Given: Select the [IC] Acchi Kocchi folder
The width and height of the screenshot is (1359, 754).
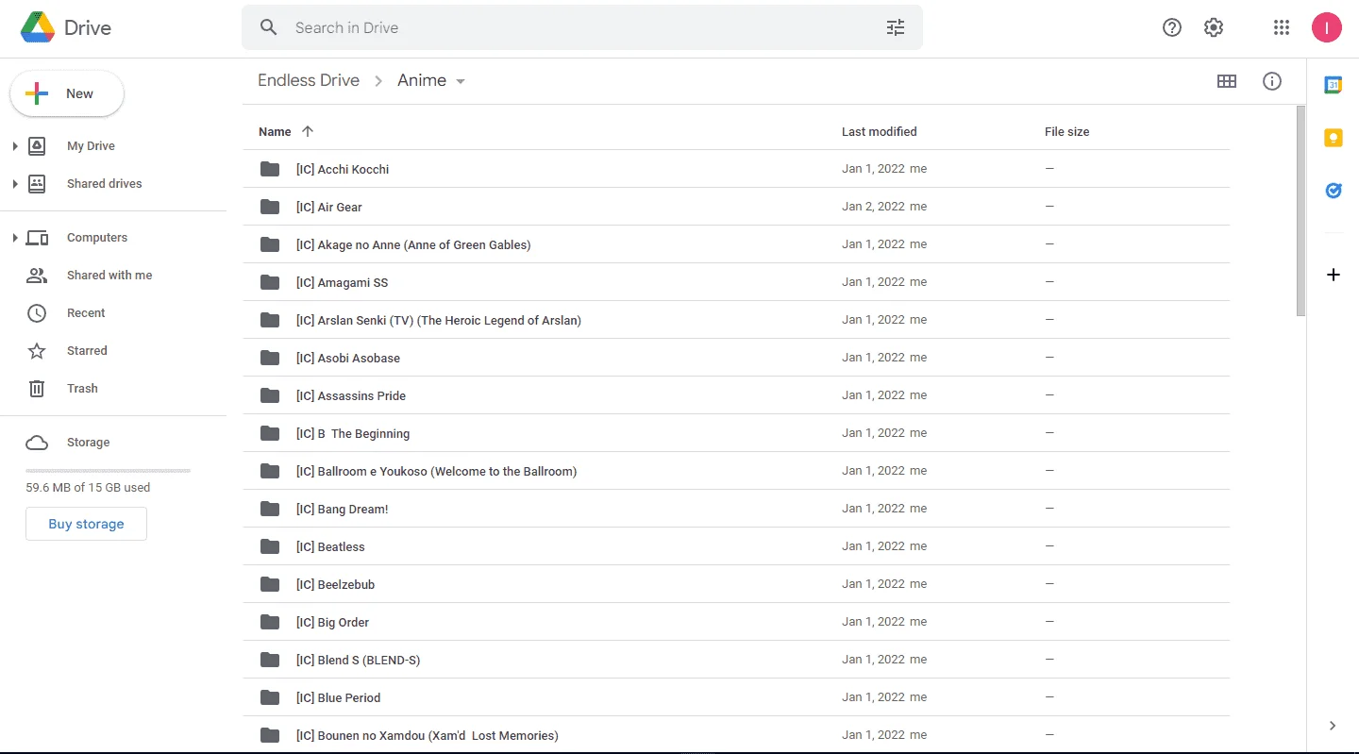Looking at the screenshot, I should click(736, 169).
